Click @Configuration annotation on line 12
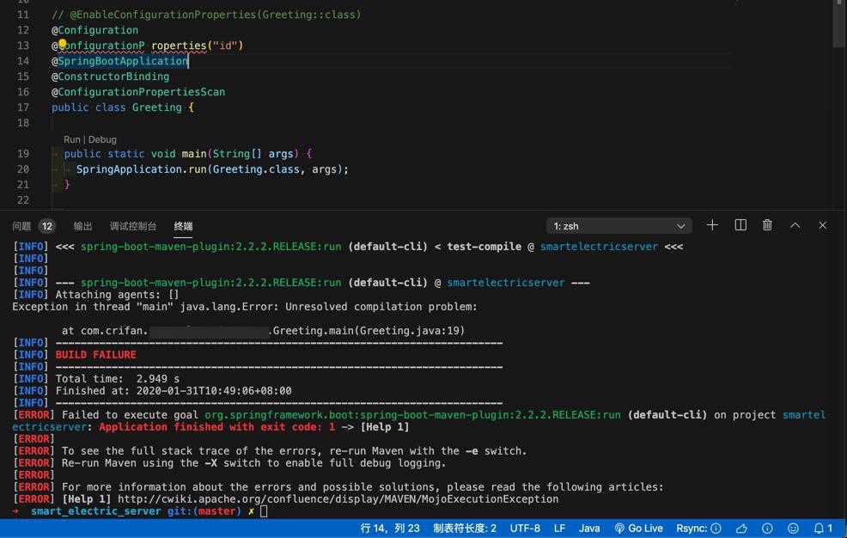This screenshot has height=538, width=847. (x=94, y=30)
